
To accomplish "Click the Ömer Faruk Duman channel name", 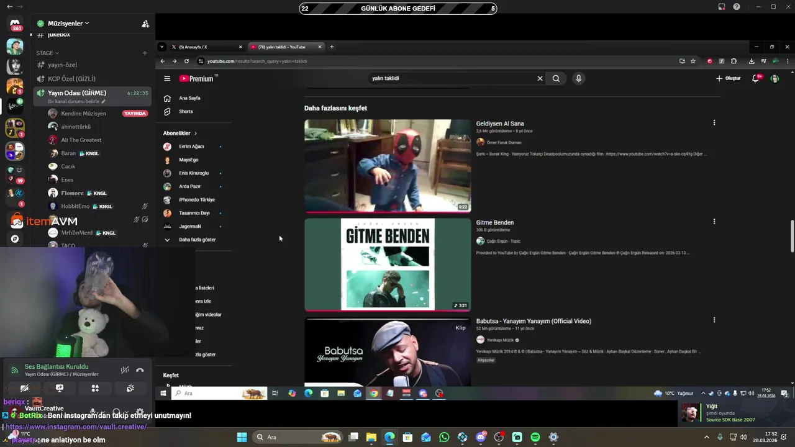I will click(504, 143).
